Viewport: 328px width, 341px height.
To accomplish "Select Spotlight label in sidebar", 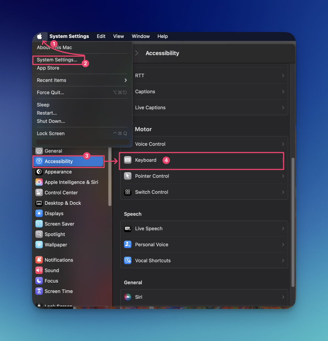I will 55,234.
